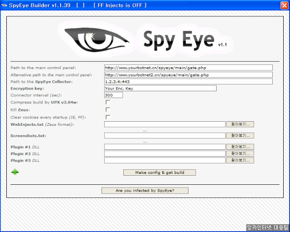The image size is (290, 232).
Task: Click the Connector interval field showing 300
Action: click(113, 95)
